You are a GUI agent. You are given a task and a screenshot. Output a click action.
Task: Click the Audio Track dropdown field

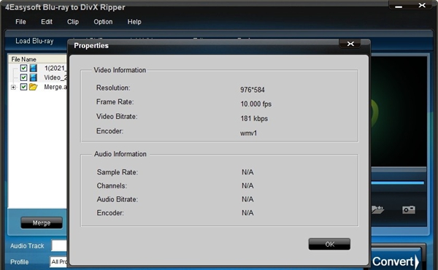tap(59, 246)
